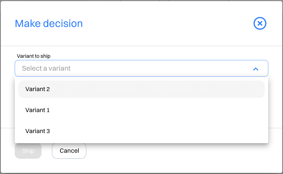
Task: Dismiss the modal with the circled X icon
Action: pyautogui.click(x=260, y=23)
